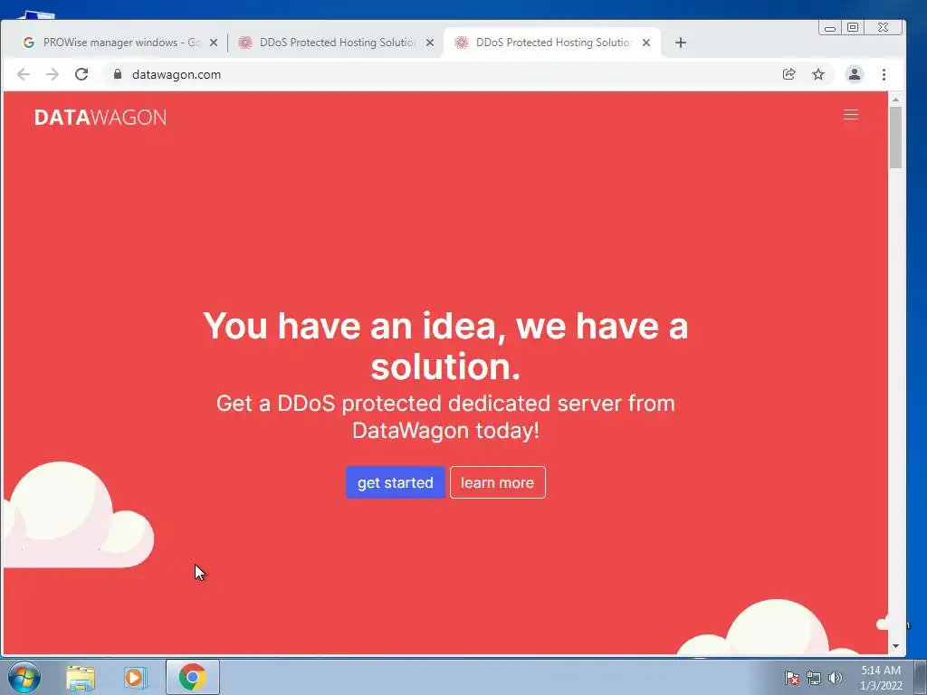Open Windows Explorer from taskbar
The image size is (927, 695).
coord(81,678)
